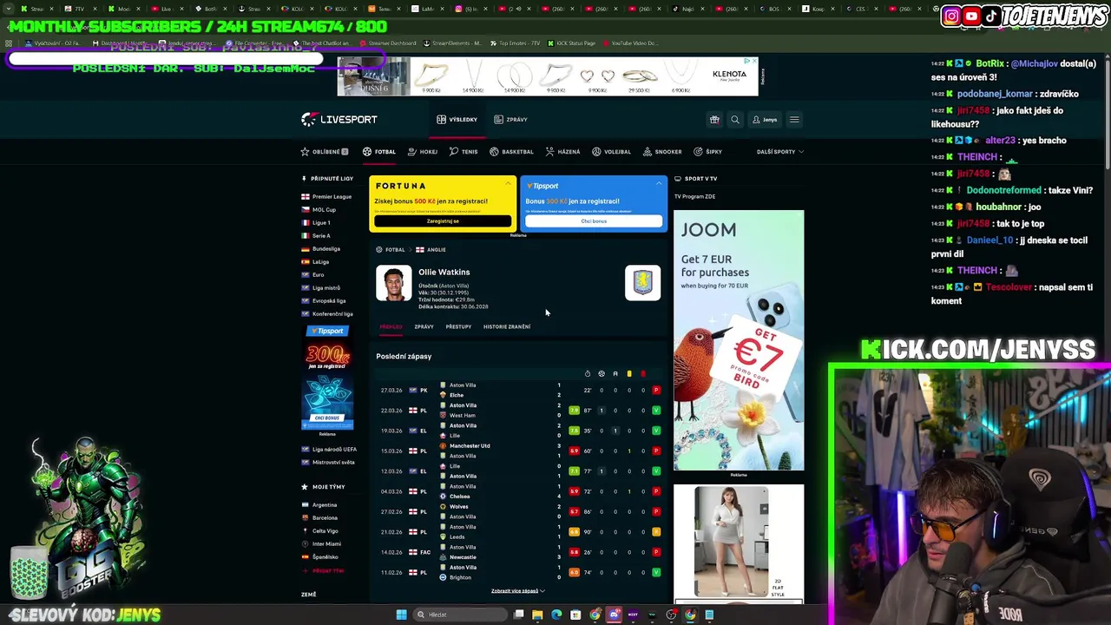Click the yellow card column icon
Image resolution: width=1111 pixels, height=625 pixels.
coord(629,374)
